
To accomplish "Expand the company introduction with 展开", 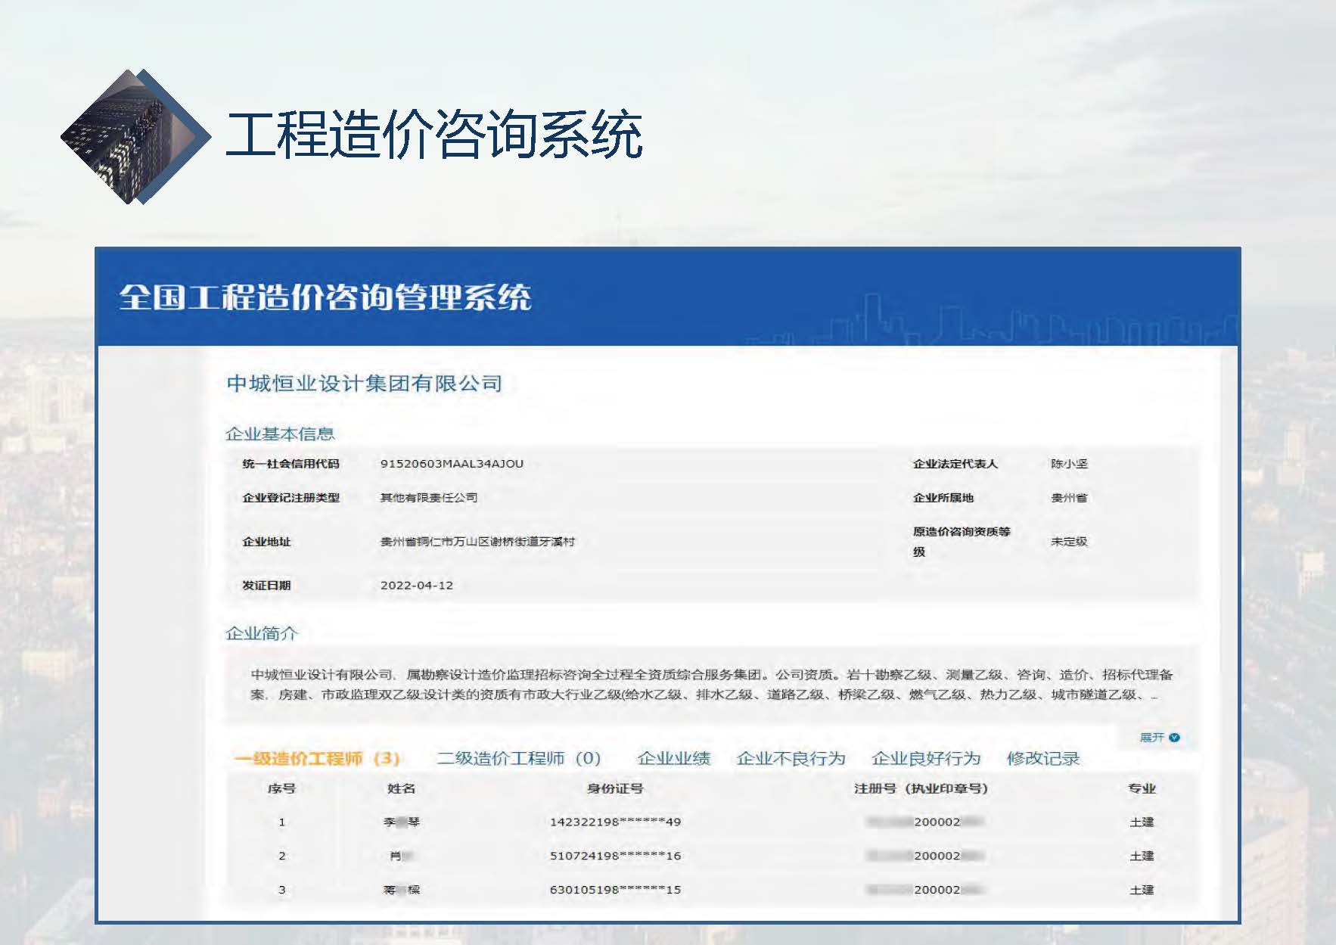I will [1159, 737].
